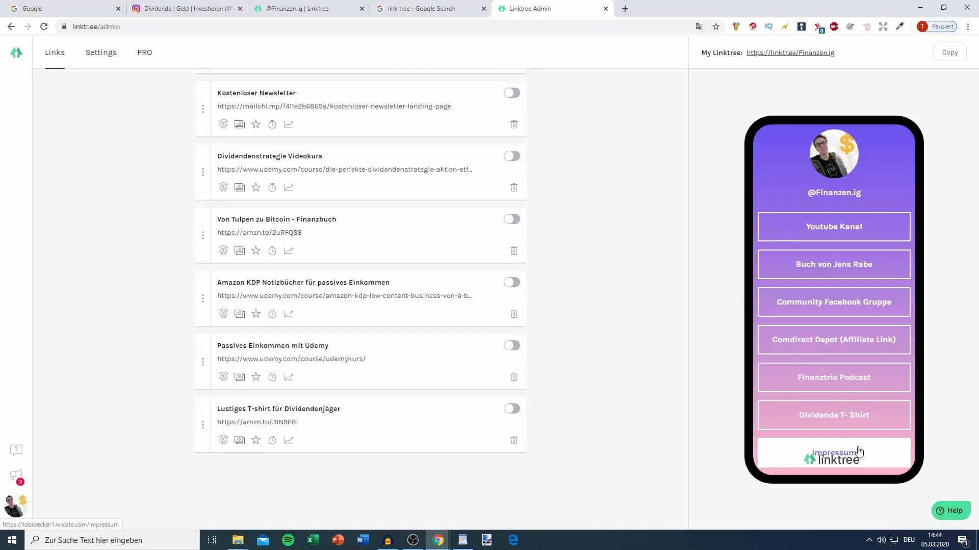Delete Von Tulpen zu Bitcoin link

tap(514, 251)
